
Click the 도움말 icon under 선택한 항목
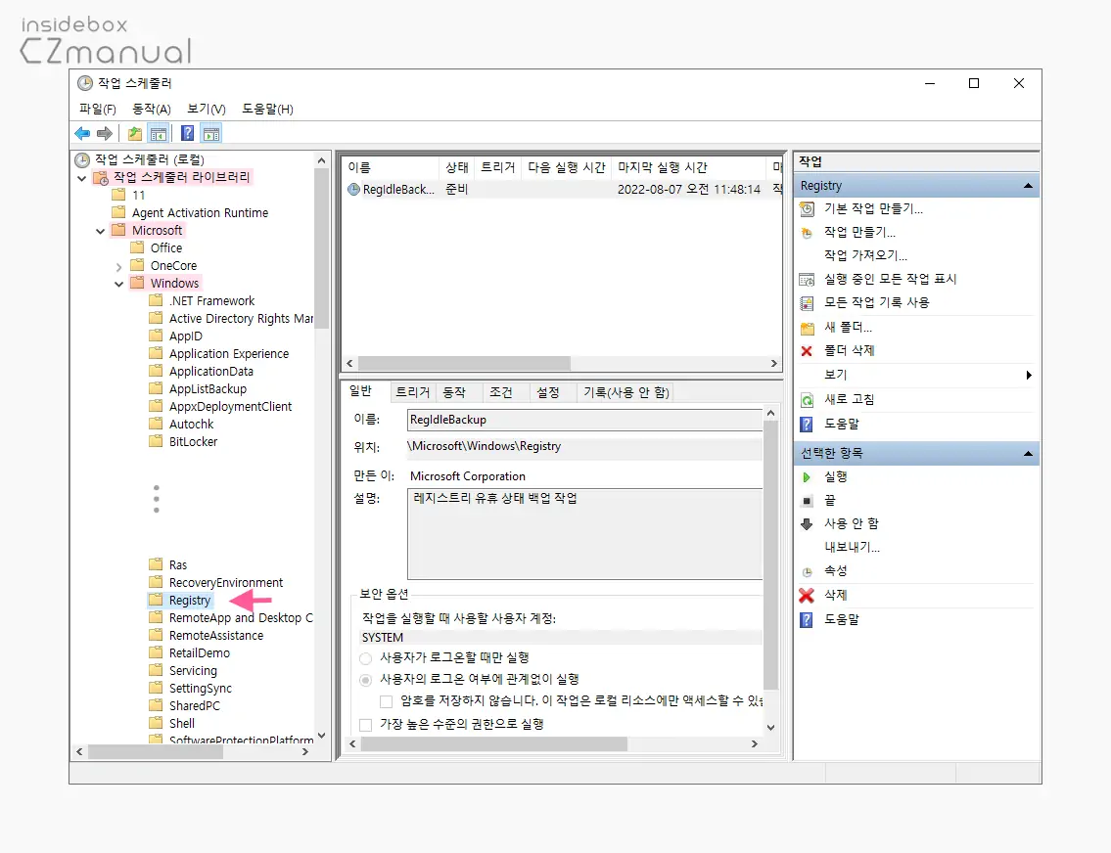point(807,619)
